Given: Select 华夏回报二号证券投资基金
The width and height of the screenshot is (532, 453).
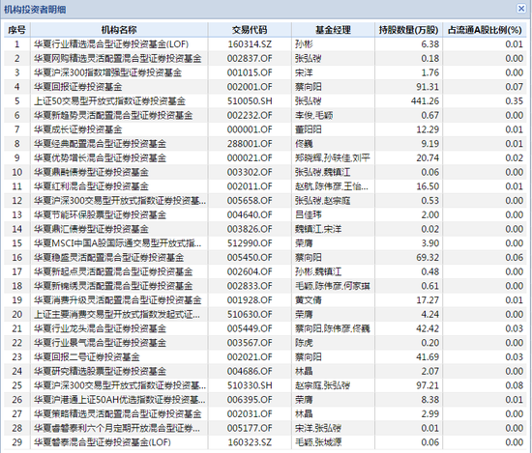Looking at the screenshot, I should [x=265, y=357].
